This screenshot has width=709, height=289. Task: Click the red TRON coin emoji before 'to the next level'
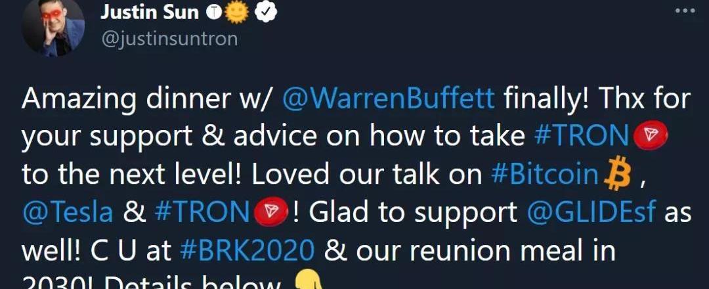pyautogui.click(x=650, y=136)
